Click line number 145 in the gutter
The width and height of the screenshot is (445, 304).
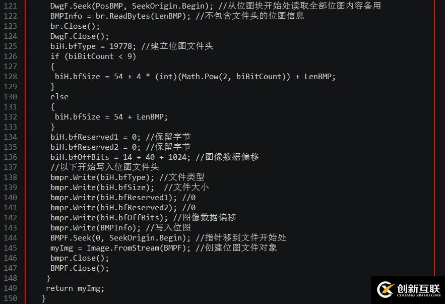coord(10,248)
